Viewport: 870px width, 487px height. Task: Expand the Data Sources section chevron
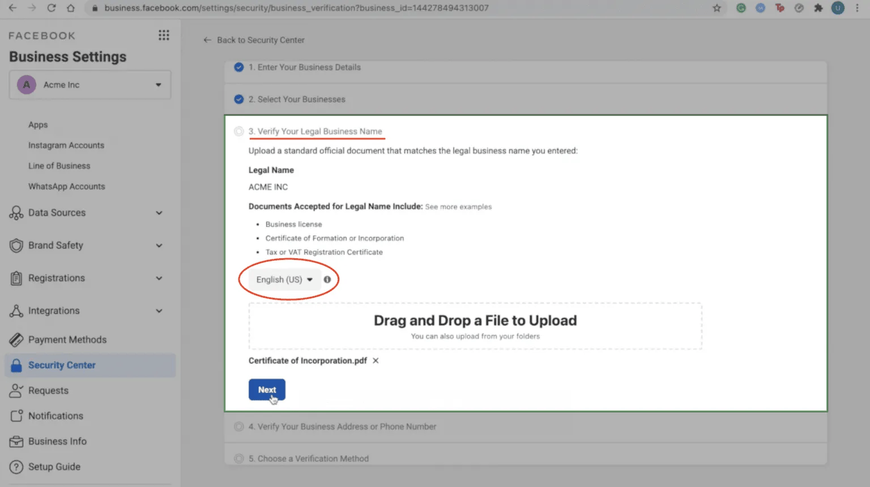159,213
